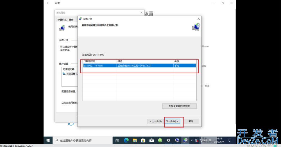Click the volume speaker tray icon

206,140
